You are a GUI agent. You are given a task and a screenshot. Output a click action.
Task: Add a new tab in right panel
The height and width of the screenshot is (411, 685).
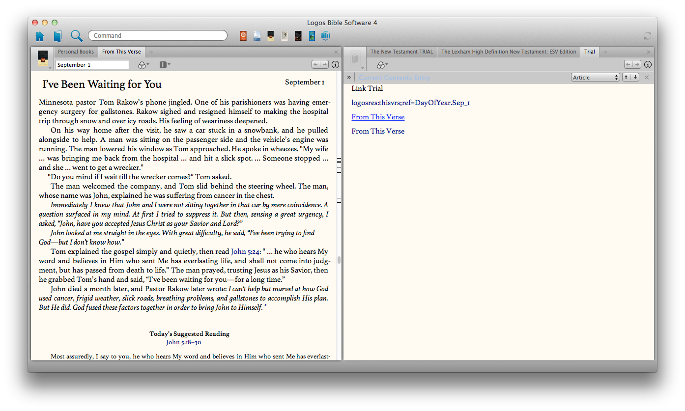pyautogui.click(x=605, y=52)
